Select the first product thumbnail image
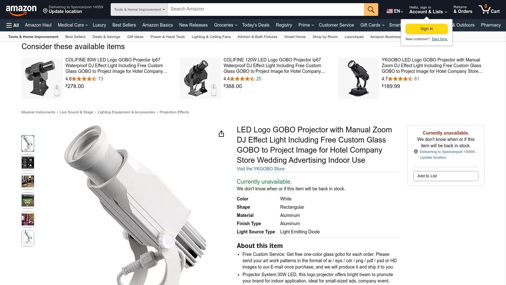506x285 pixels. (x=28, y=143)
